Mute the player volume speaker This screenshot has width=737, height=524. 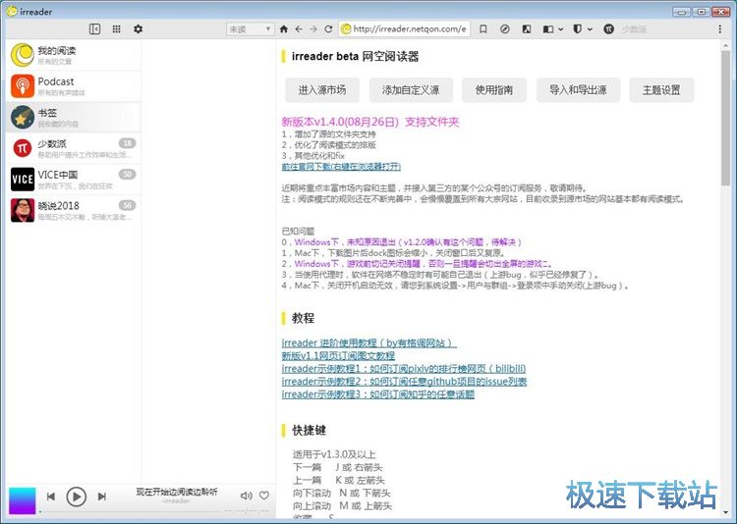[x=246, y=496]
